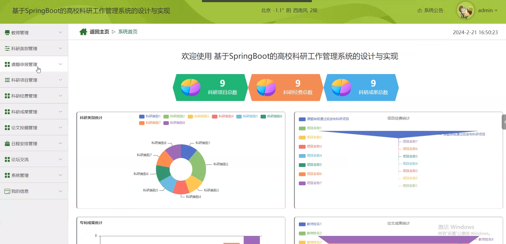The width and height of the screenshot is (506, 244).
Task: Click the purple bar in 专利成果统计 chart
Action: [252, 240]
